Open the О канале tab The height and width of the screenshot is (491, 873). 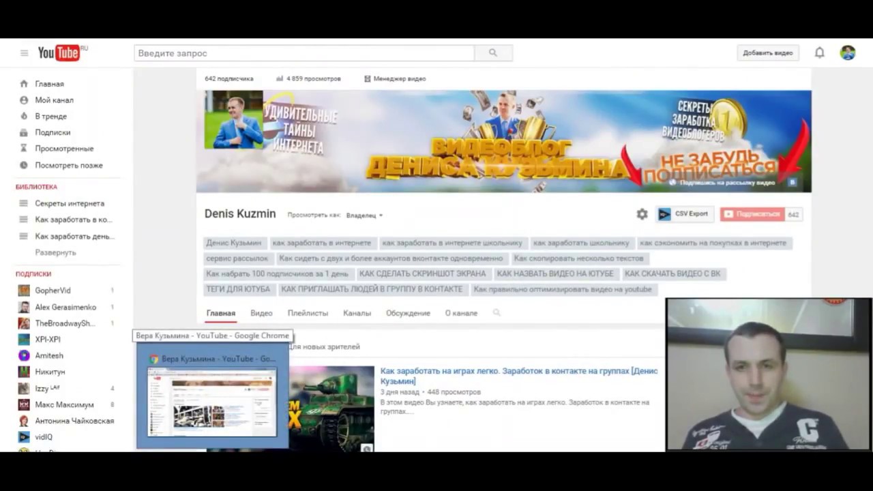[461, 313]
